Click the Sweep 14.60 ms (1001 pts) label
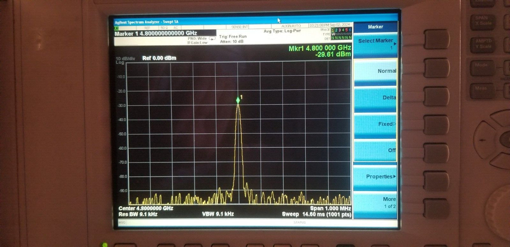This screenshot has height=247, width=510. pos(317,215)
